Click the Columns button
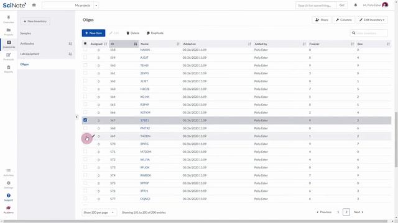 coord(344,20)
